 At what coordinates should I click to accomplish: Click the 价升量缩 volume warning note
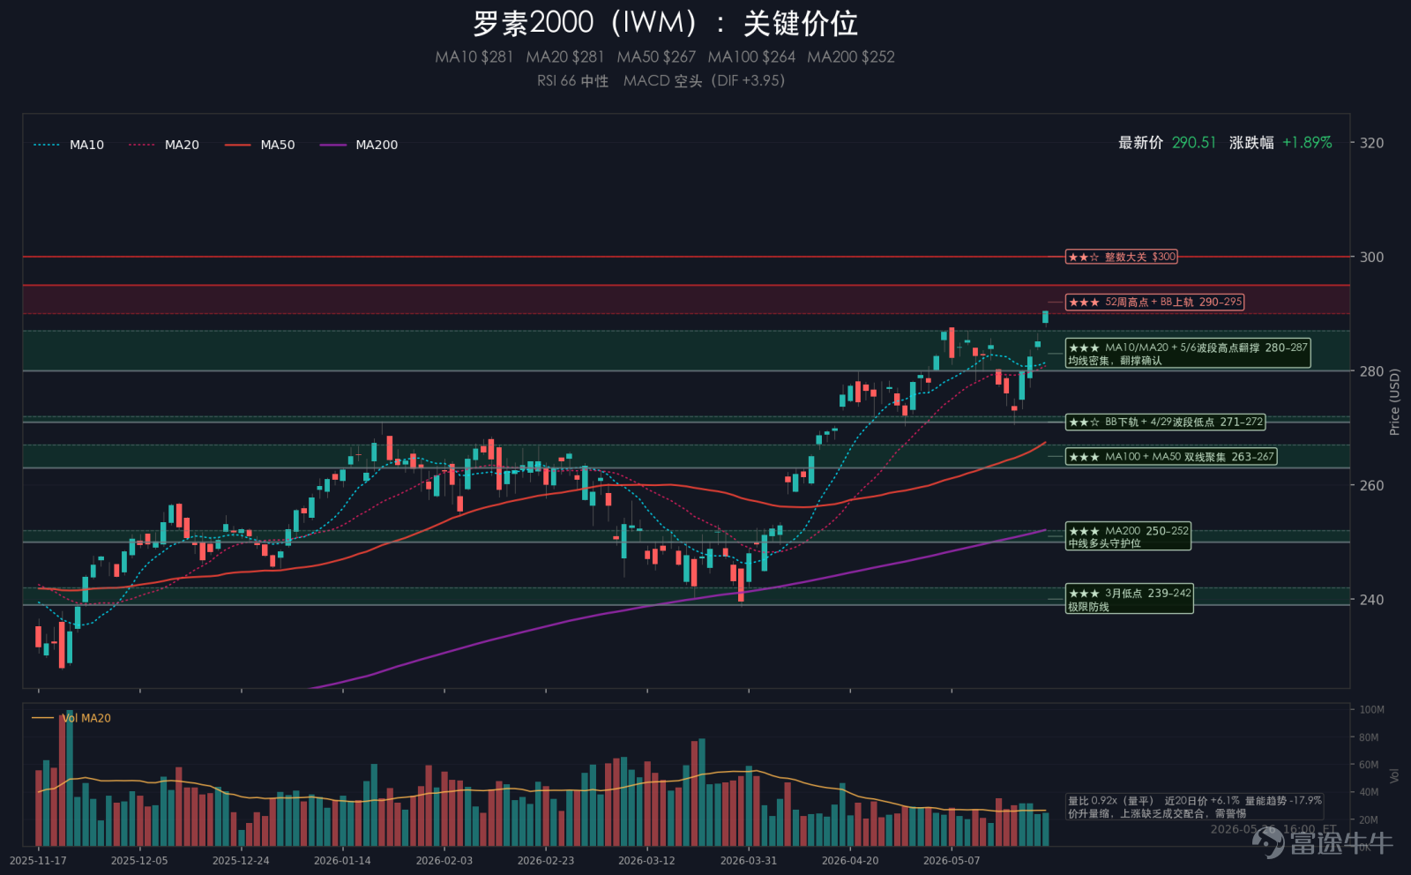pos(1157,813)
